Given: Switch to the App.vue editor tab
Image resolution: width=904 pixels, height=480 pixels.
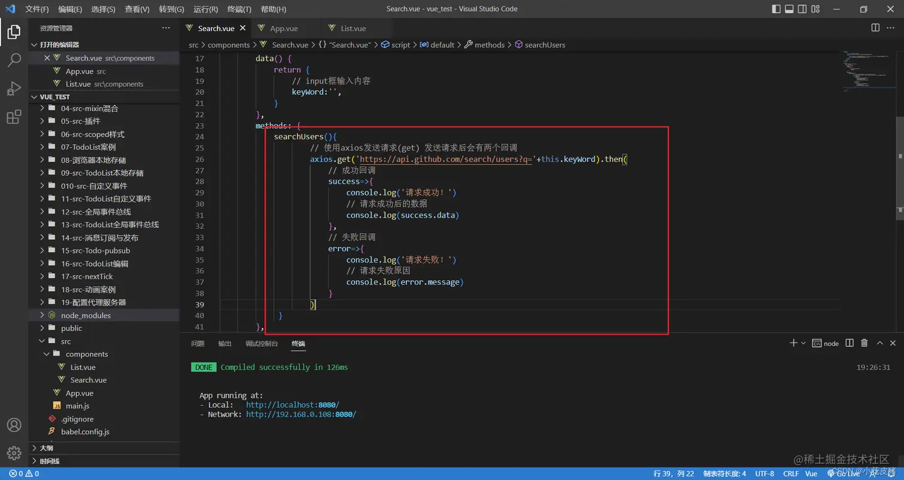Looking at the screenshot, I should coord(284,28).
